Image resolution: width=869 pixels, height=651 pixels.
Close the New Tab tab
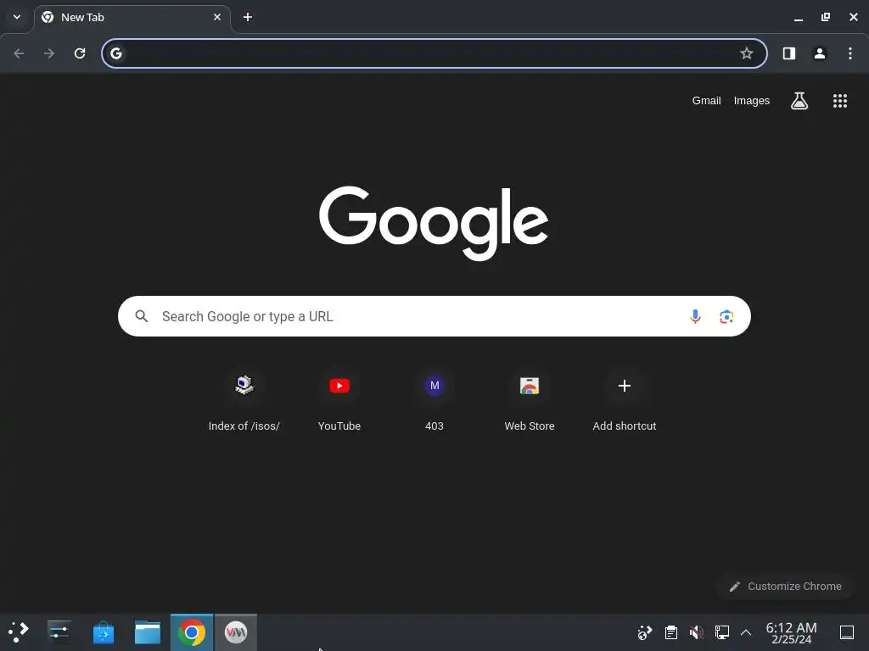[217, 17]
